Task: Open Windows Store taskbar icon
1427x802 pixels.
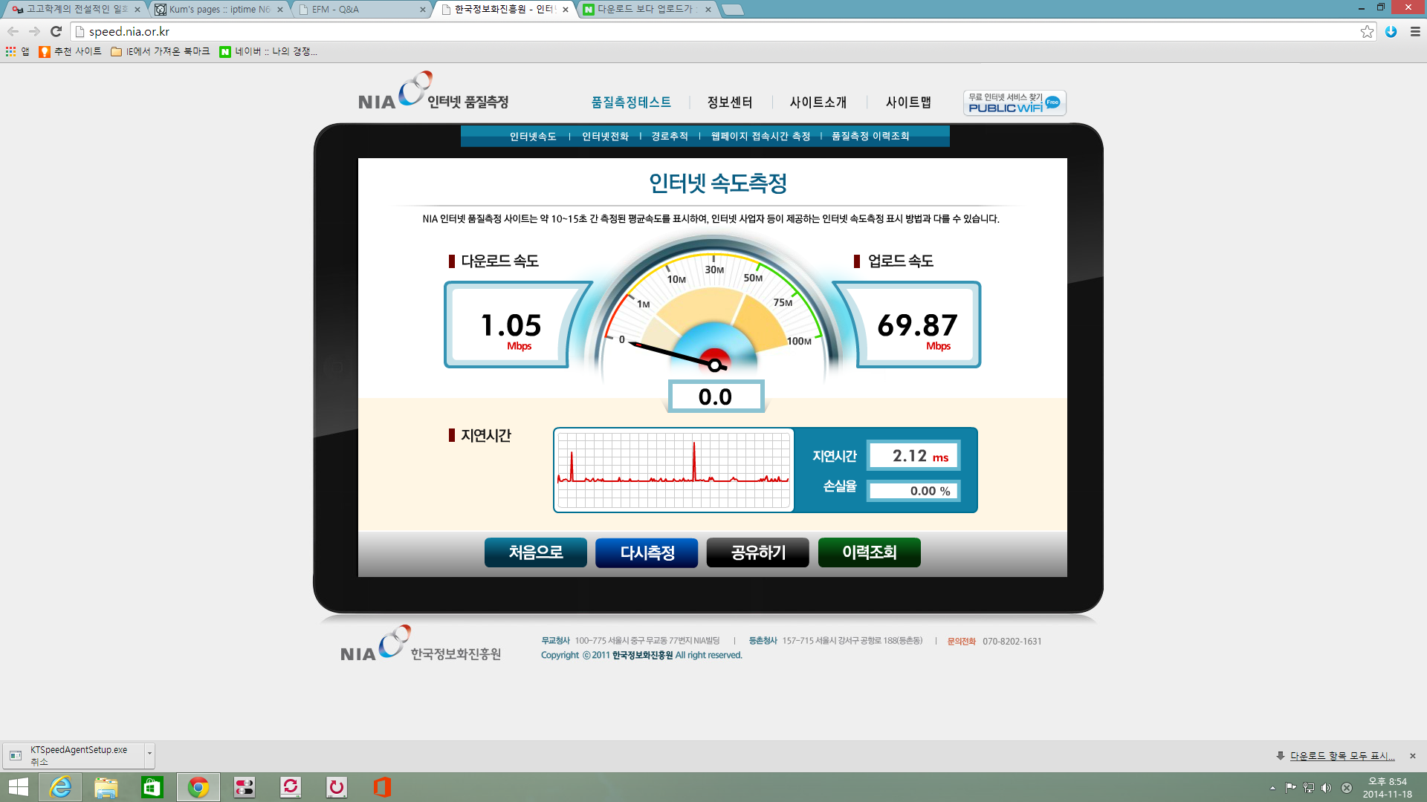Action: point(152,787)
